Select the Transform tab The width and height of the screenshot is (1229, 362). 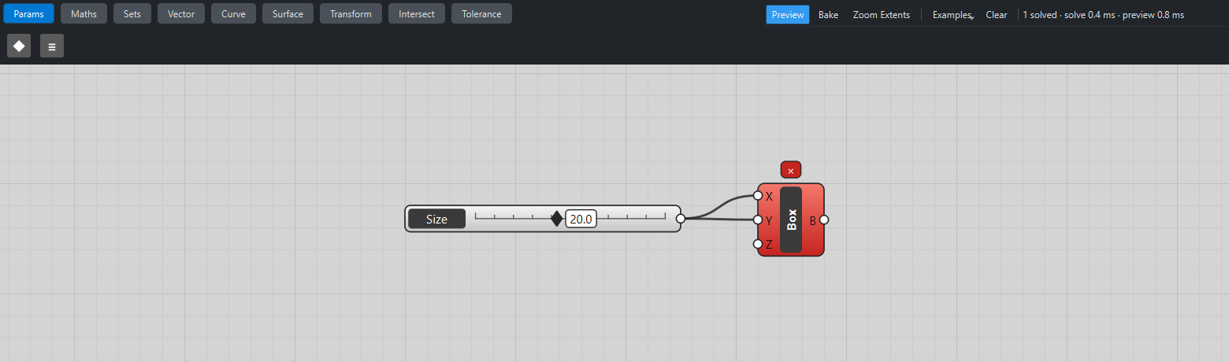click(351, 13)
